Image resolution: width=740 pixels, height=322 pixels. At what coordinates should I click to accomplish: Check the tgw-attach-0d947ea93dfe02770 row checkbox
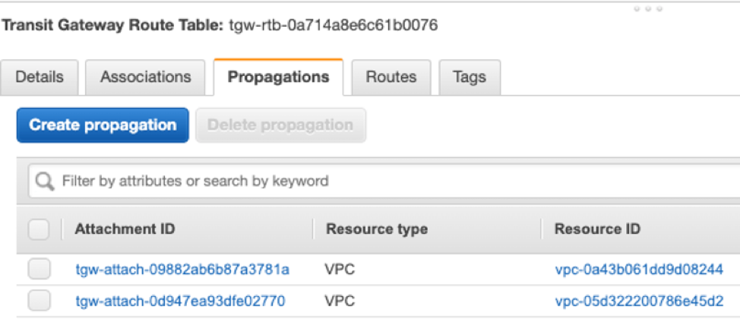pos(39,301)
